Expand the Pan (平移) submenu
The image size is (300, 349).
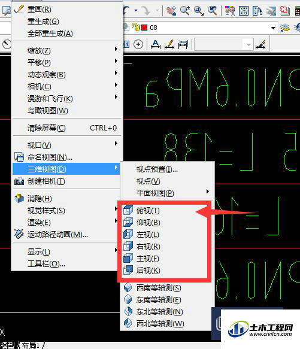67,62
